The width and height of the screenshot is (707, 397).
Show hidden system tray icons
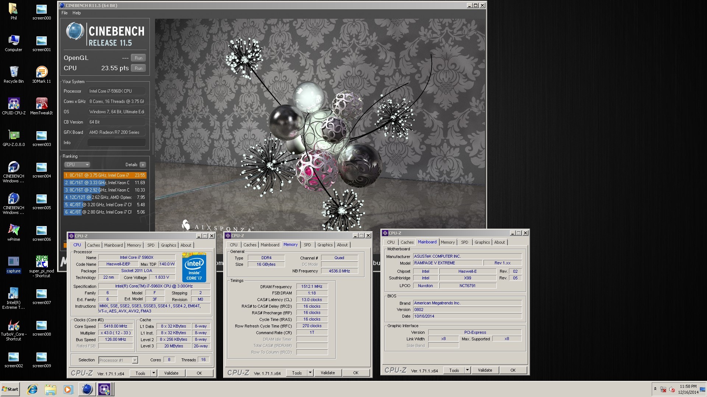pyautogui.click(x=655, y=389)
